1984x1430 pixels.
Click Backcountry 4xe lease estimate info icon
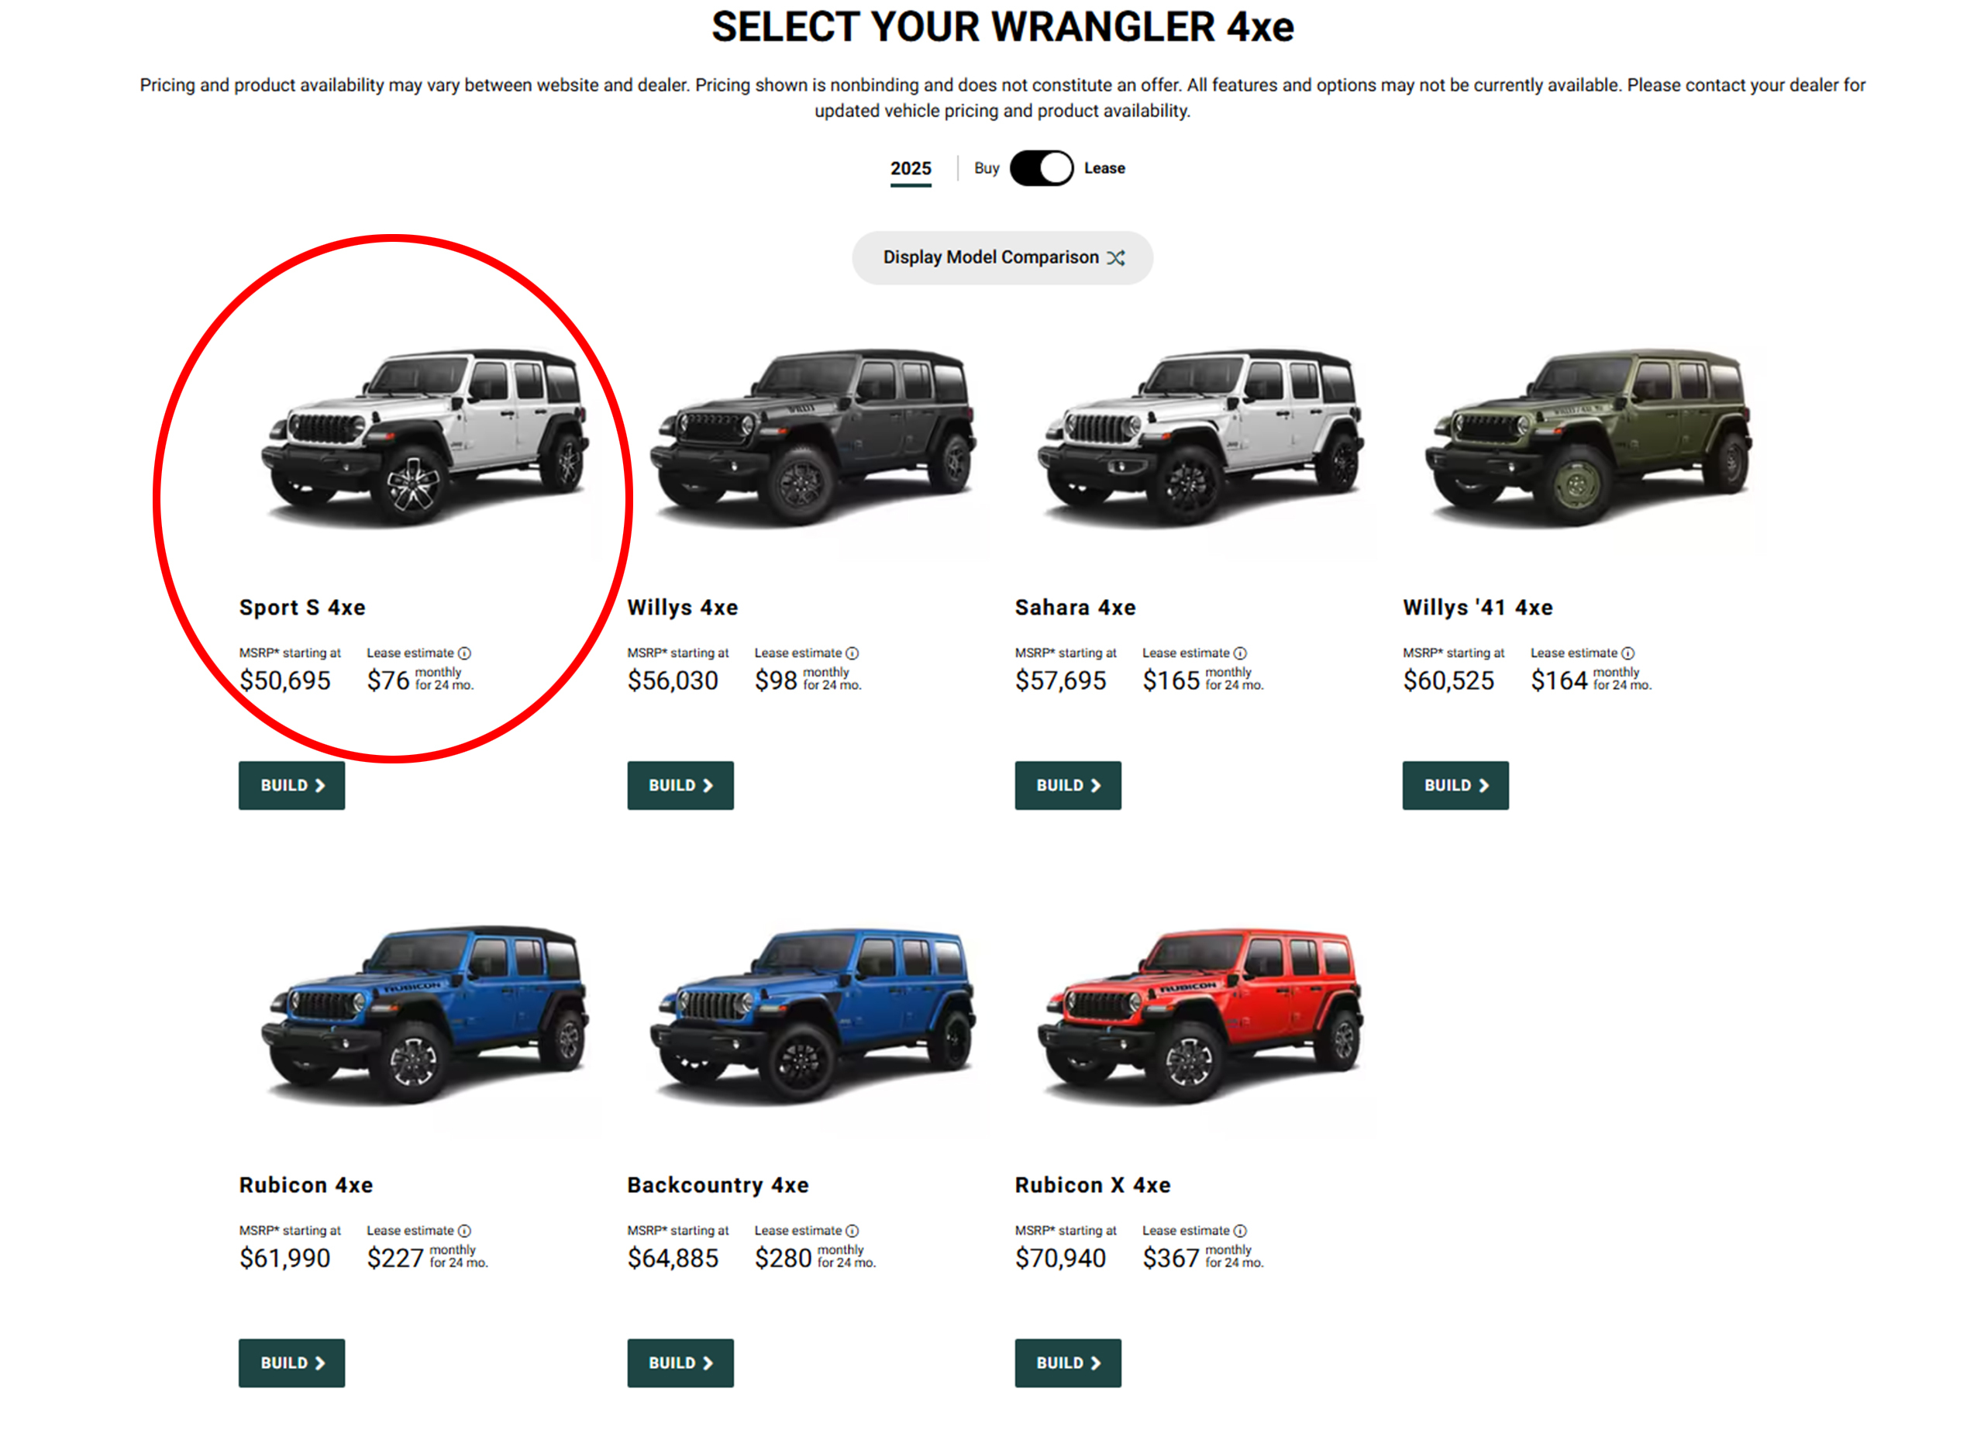pos(852,1231)
